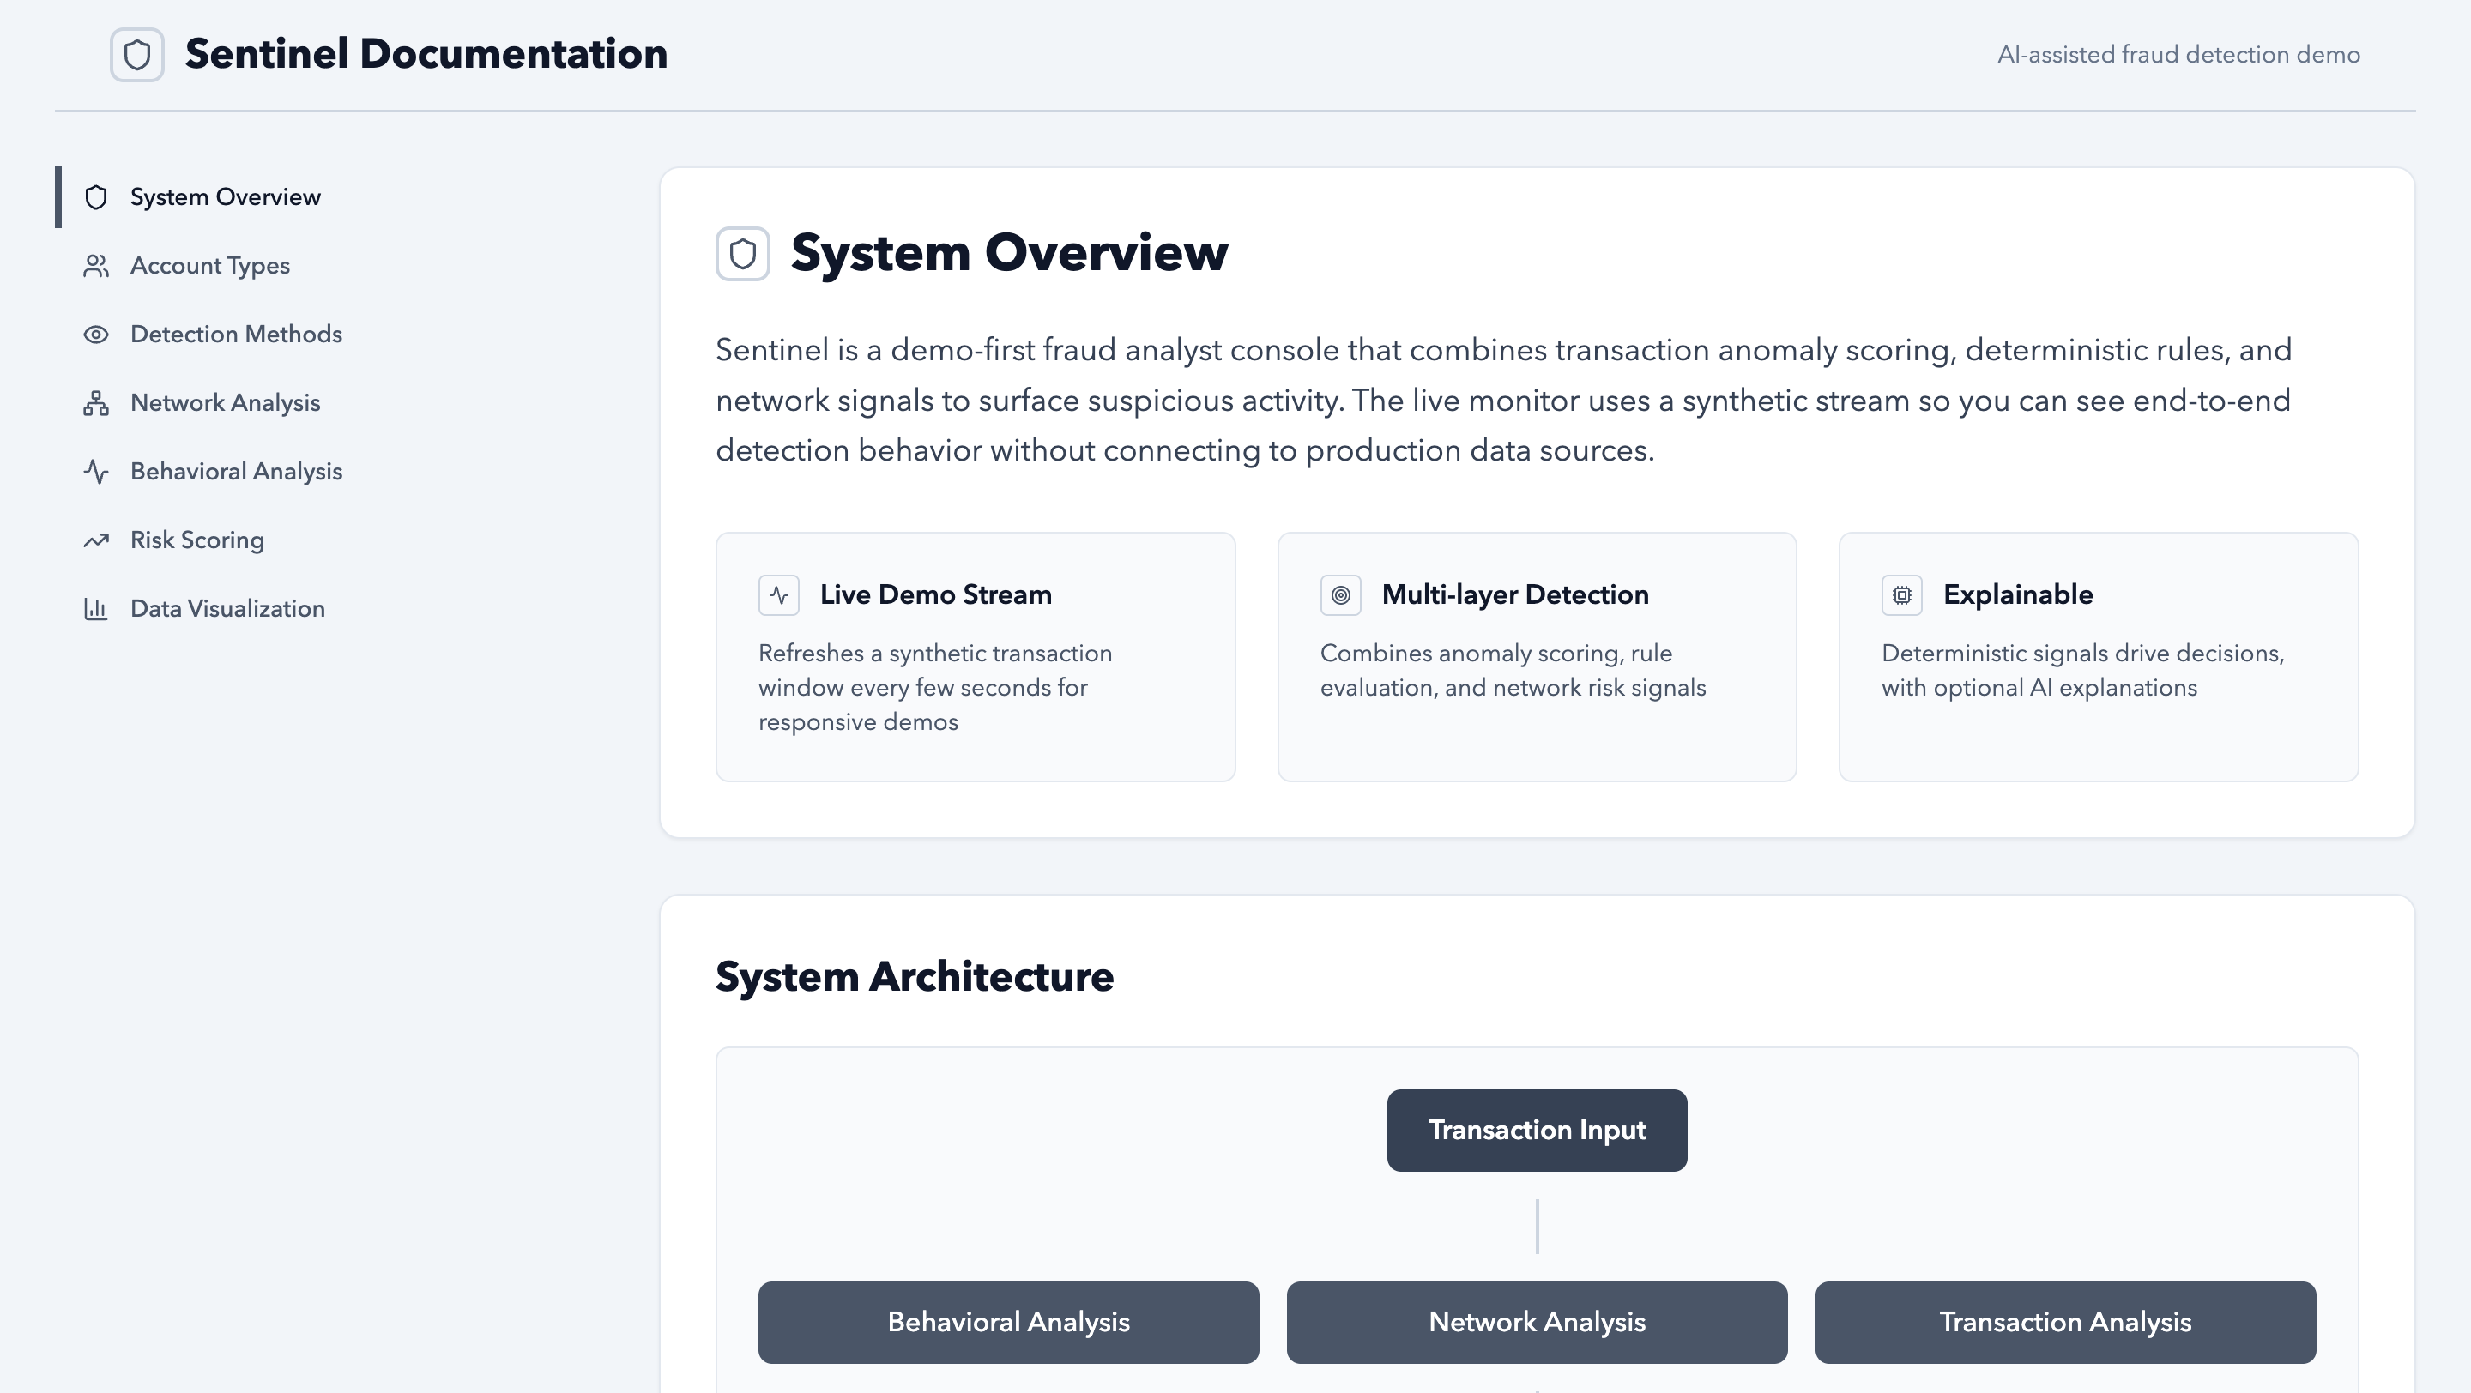
Task: Open Risk Scoring from sidebar navigation
Action: [196, 540]
